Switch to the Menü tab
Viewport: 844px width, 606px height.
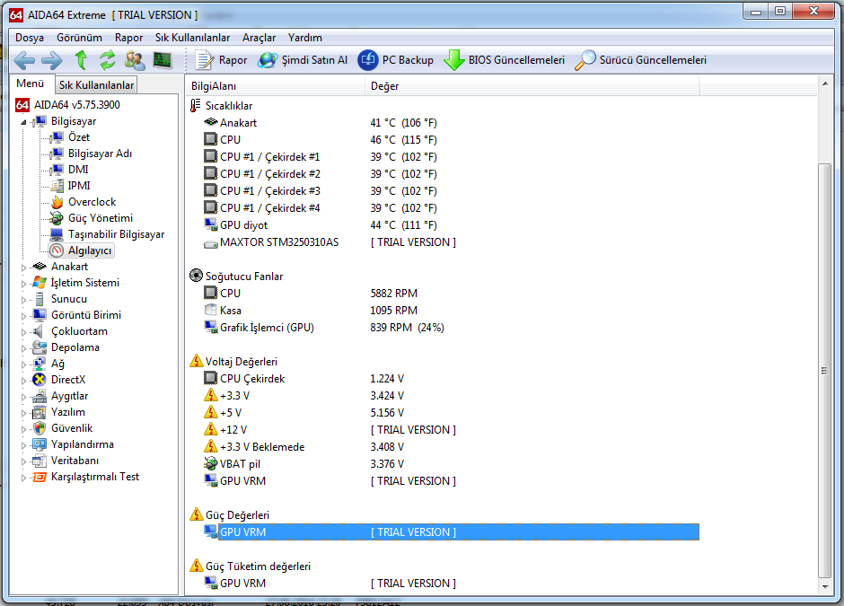(x=31, y=83)
